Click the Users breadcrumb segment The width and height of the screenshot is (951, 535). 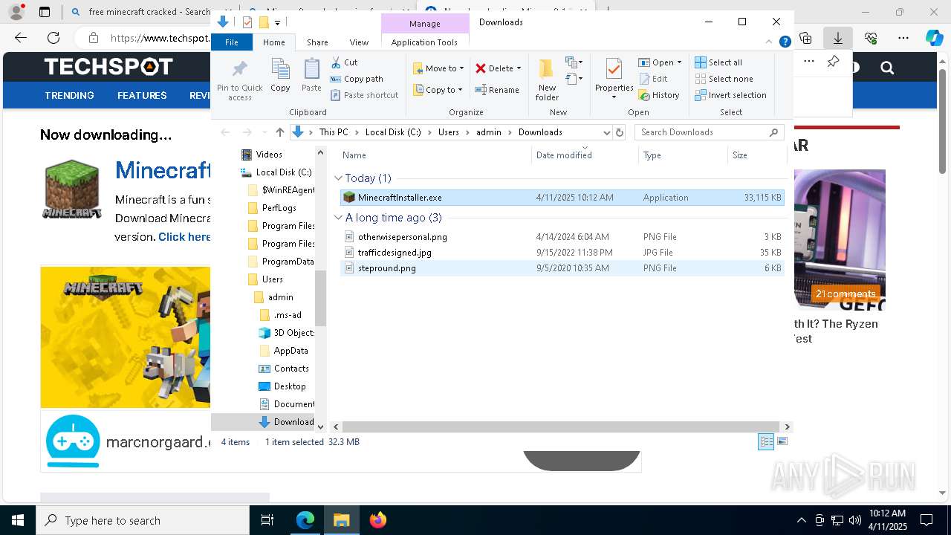click(x=448, y=132)
